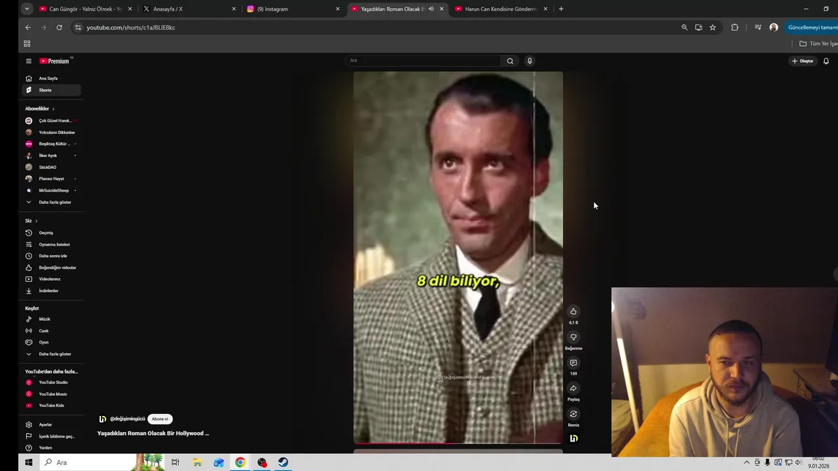Open Siz section chevron
838x471 pixels.
[x=36, y=221]
